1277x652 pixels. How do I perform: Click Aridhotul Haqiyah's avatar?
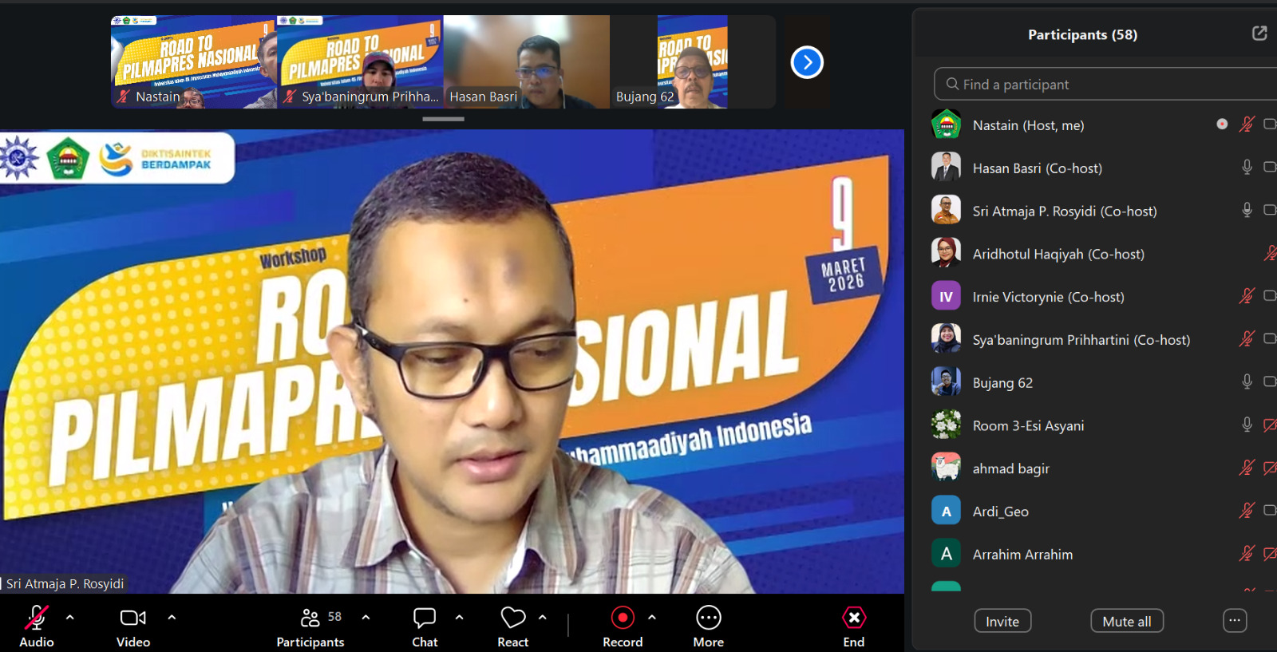(x=946, y=254)
